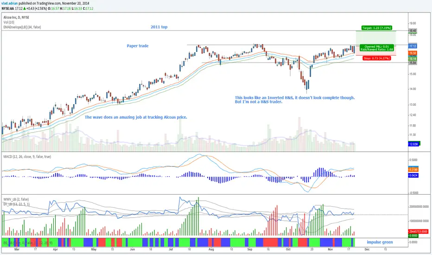Click the Jul label on time axis
The image size is (432, 255).
(171, 249)
